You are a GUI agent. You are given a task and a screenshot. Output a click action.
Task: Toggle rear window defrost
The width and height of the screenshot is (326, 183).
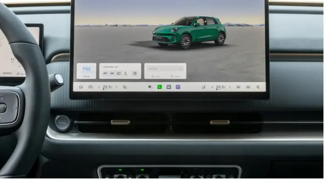click(248, 87)
